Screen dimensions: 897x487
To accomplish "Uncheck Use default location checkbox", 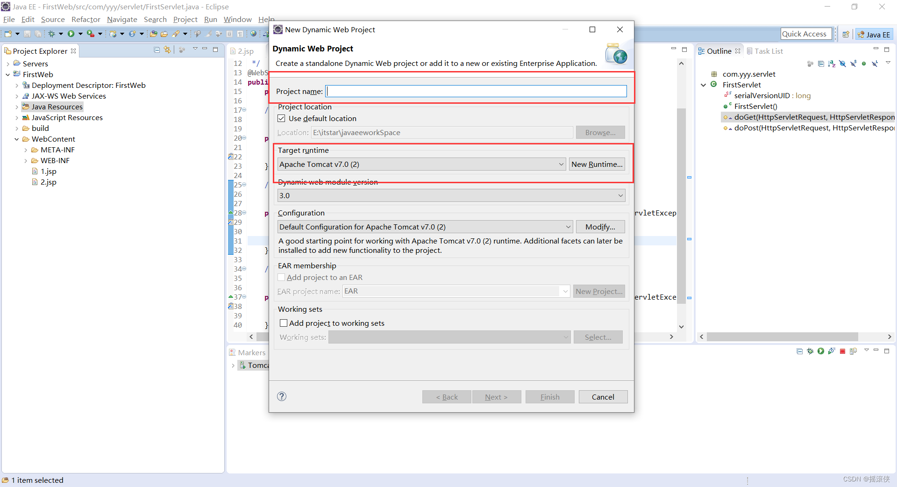I will (281, 118).
